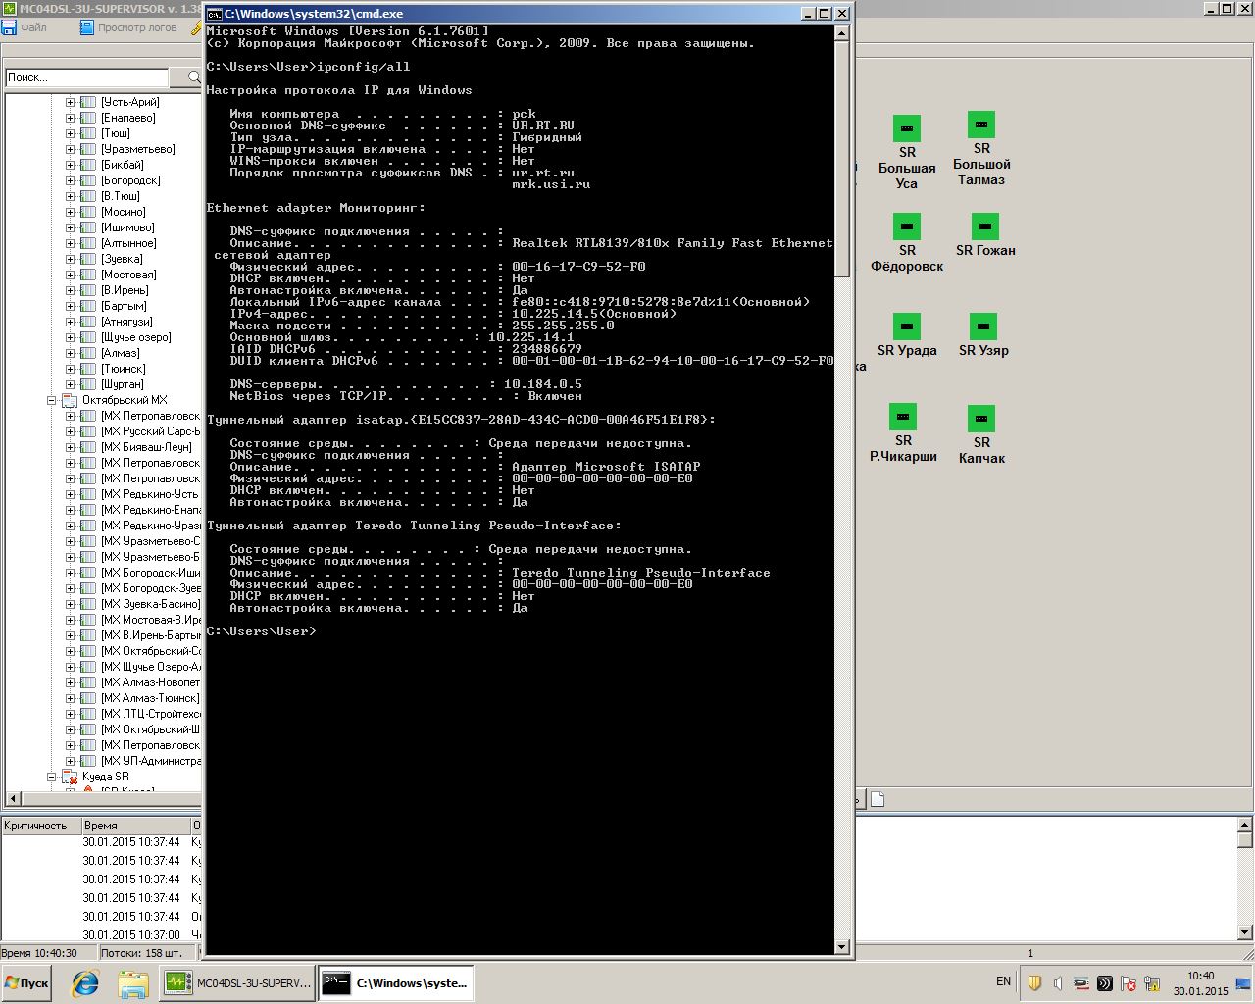1255x1004 pixels.
Task: Click the C:\Windows\syste... cmd taskbar button
Action: (x=396, y=982)
